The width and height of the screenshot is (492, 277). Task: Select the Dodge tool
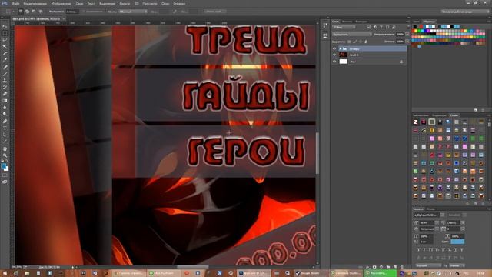[x=5, y=115]
